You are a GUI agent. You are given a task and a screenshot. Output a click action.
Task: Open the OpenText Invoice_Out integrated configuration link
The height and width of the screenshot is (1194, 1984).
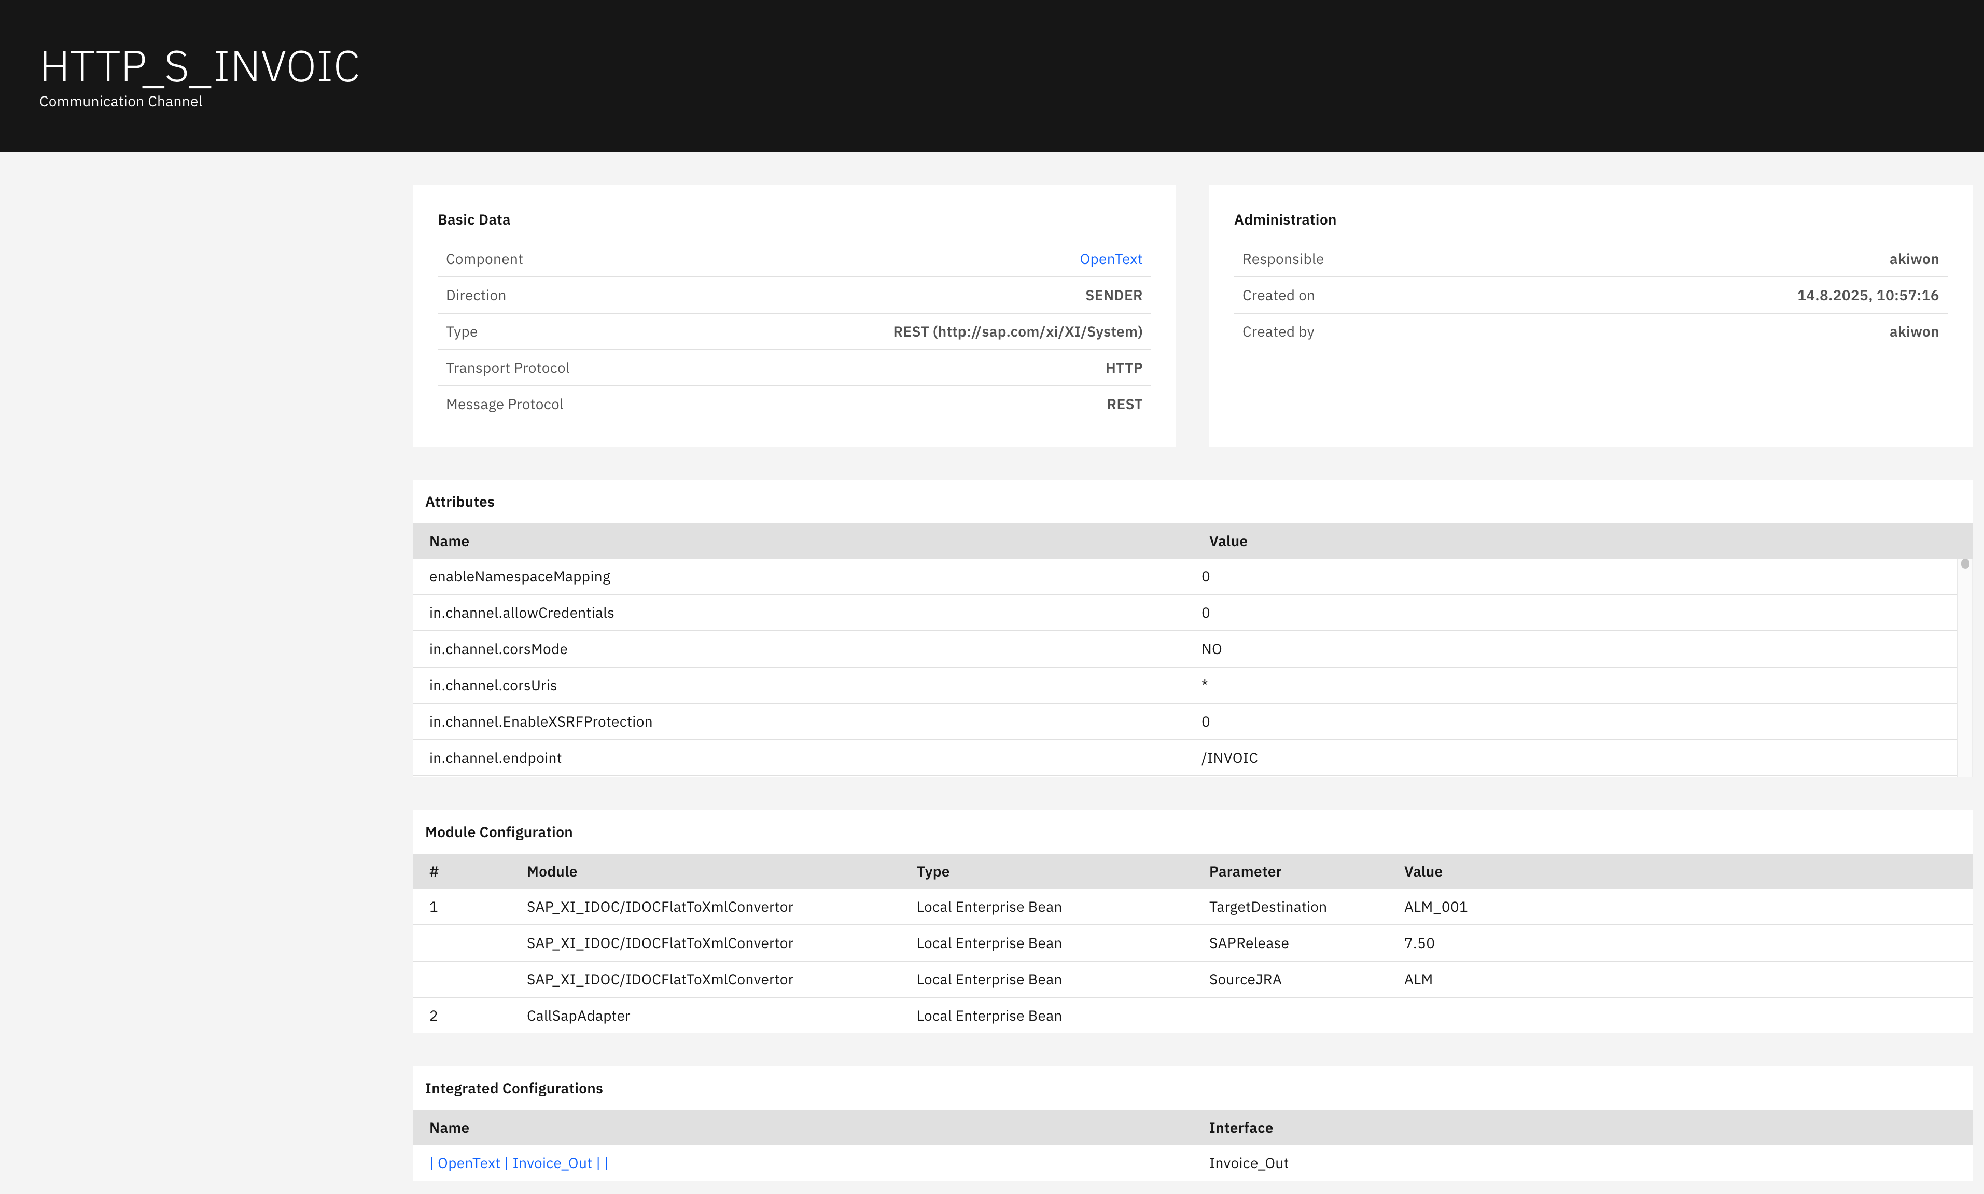click(x=519, y=1163)
